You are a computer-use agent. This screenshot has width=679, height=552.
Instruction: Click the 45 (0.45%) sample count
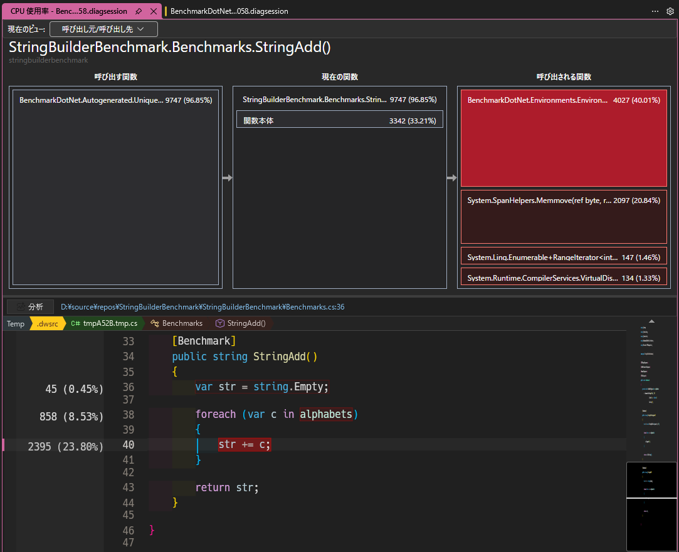pos(74,389)
